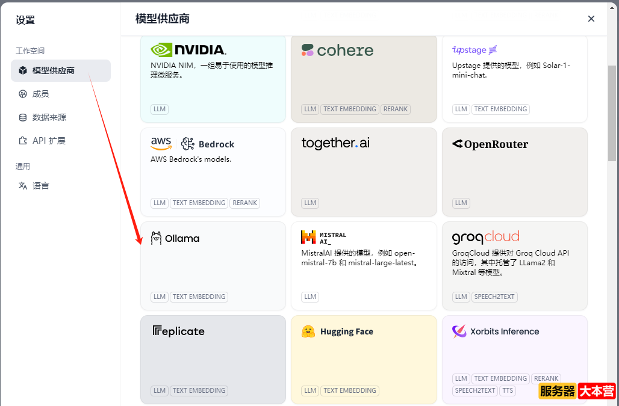Click the Replicate logo
The width and height of the screenshot is (619, 406).
178,331
